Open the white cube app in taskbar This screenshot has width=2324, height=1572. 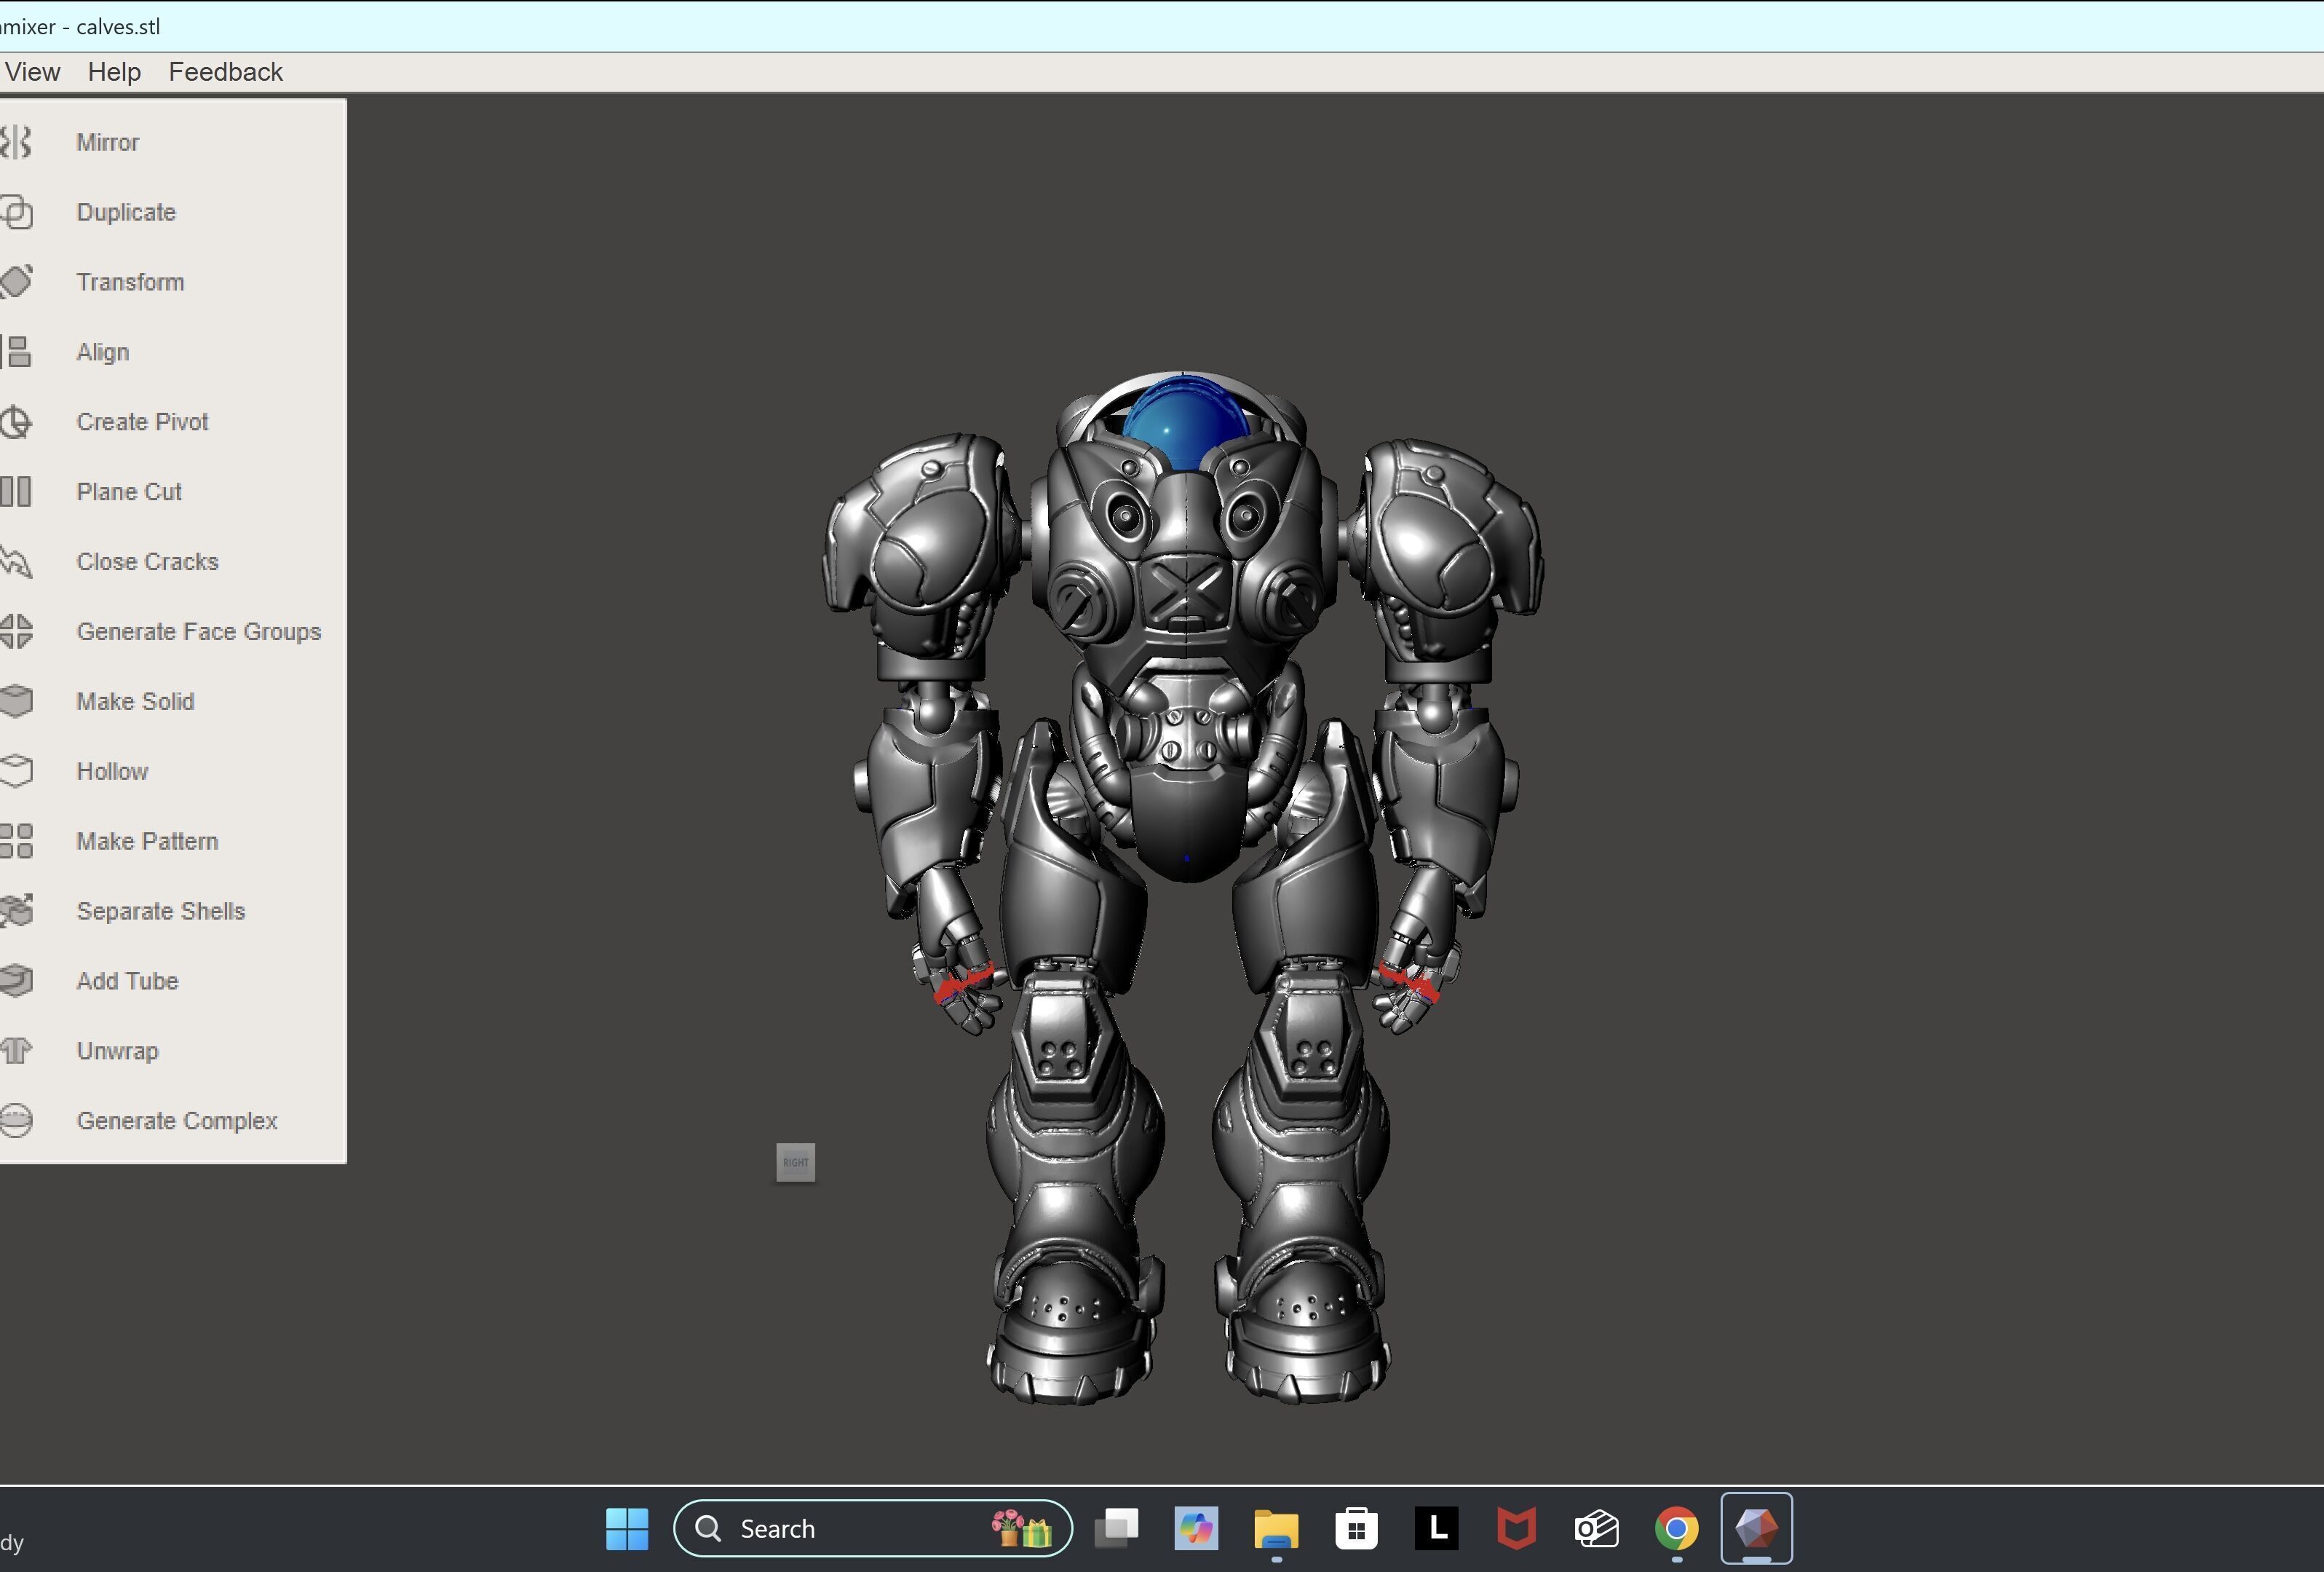coord(1596,1528)
